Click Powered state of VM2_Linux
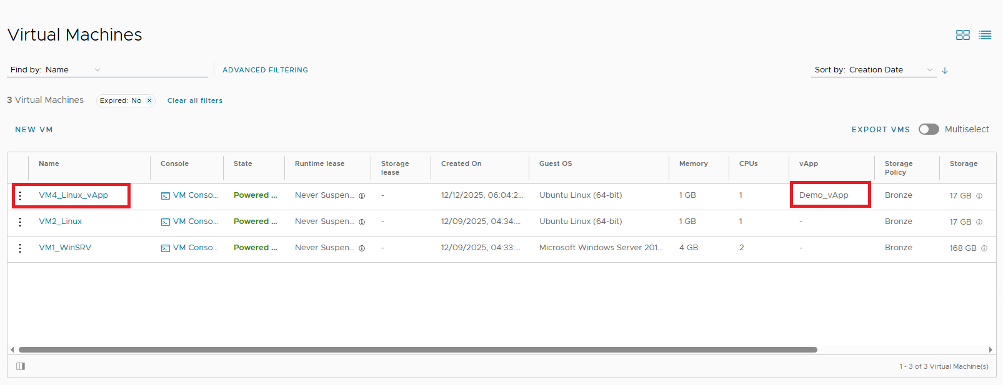Image resolution: width=1003 pixels, height=385 pixels. [x=255, y=222]
